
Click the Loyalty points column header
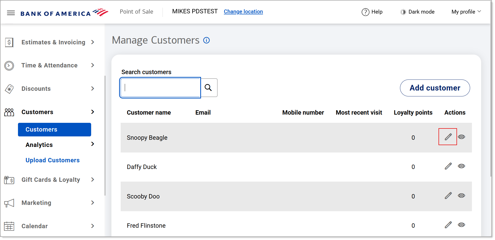413,113
